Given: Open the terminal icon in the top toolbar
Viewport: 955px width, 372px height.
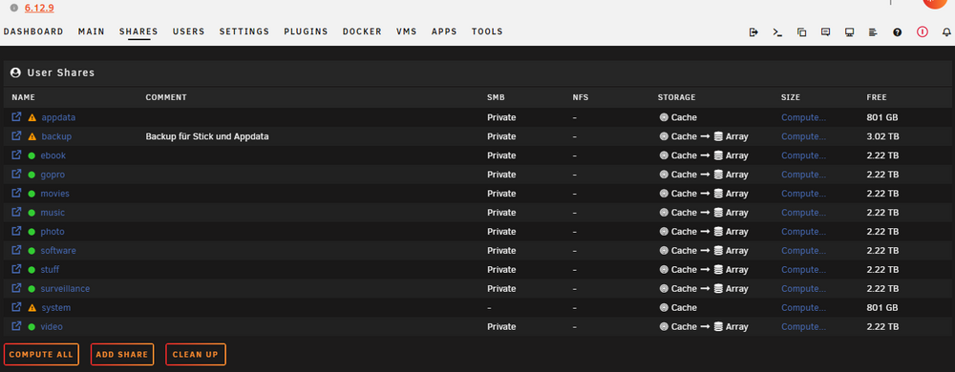Looking at the screenshot, I should 777,32.
